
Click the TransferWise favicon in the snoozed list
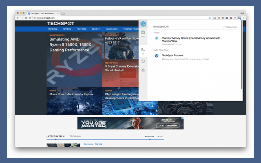point(157,38)
